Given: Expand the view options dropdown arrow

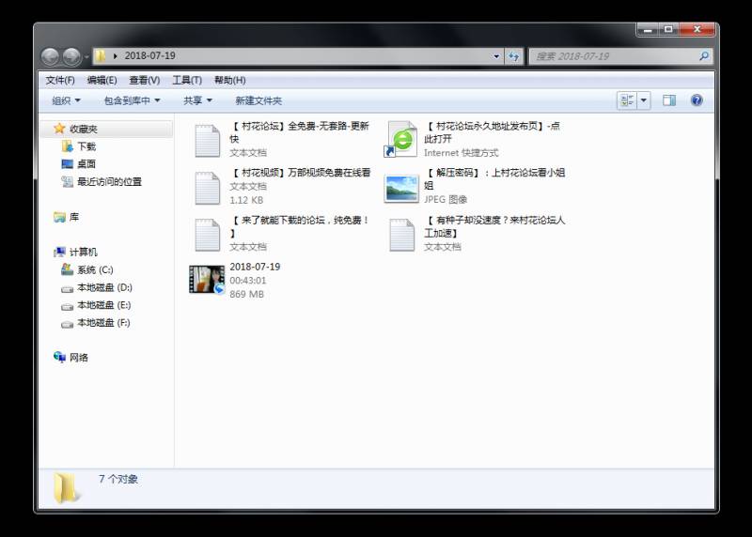Looking at the screenshot, I should point(644,100).
